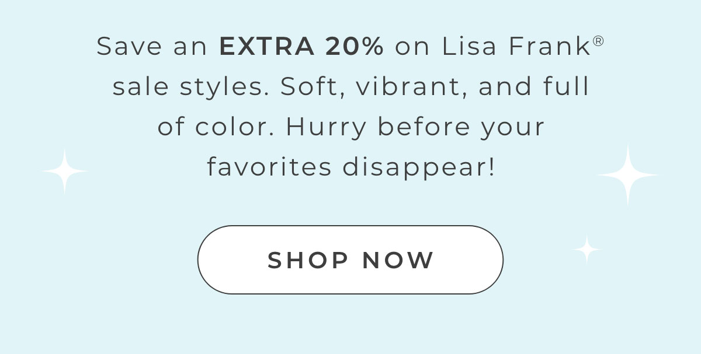Click the word 'color' in the message
The width and height of the screenshot is (701, 354).
coord(231,127)
